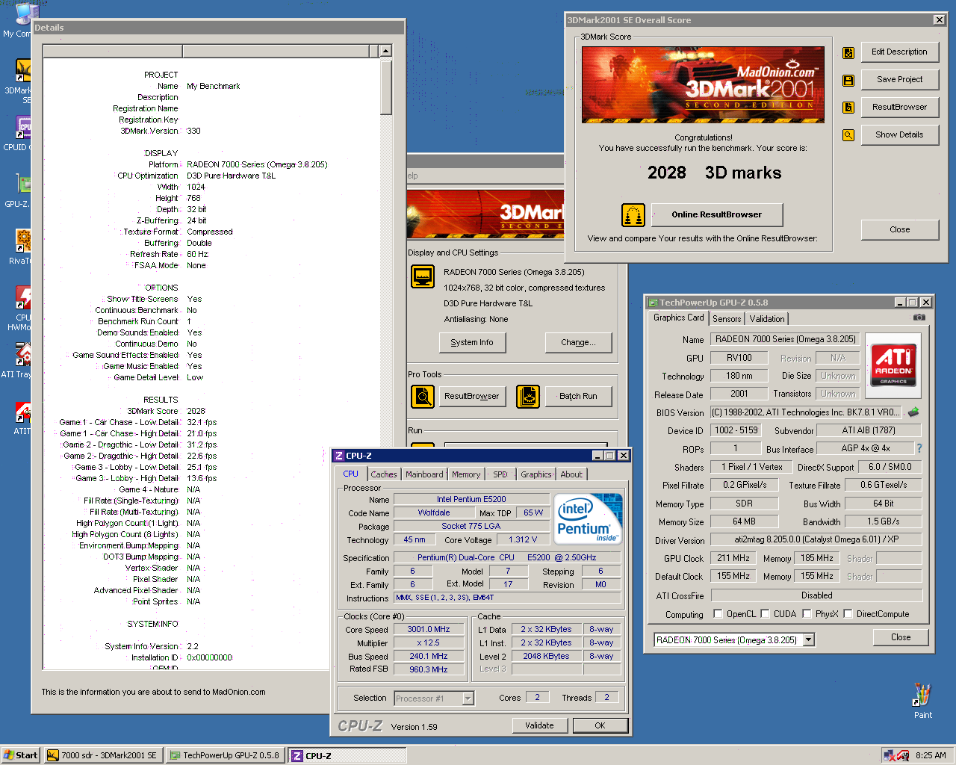The width and height of the screenshot is (956, 765).
Task: Click the Show Details magnifier icon
Action: pos(848,135)
